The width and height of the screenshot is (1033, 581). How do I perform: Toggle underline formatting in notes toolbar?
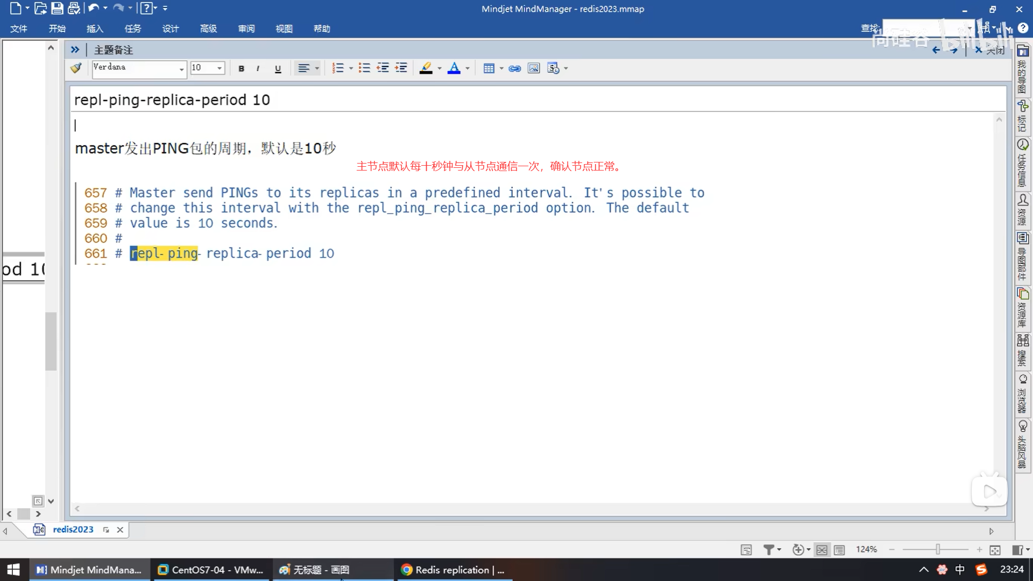(278, 68)
